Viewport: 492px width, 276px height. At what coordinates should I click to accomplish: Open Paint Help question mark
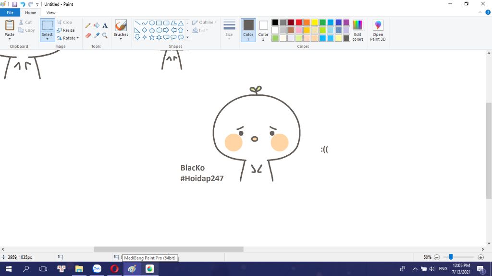click(488, 12)
